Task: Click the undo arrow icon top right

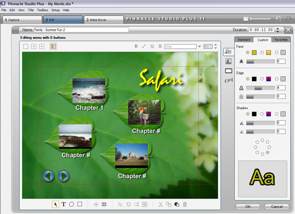Action: point(278,19)
